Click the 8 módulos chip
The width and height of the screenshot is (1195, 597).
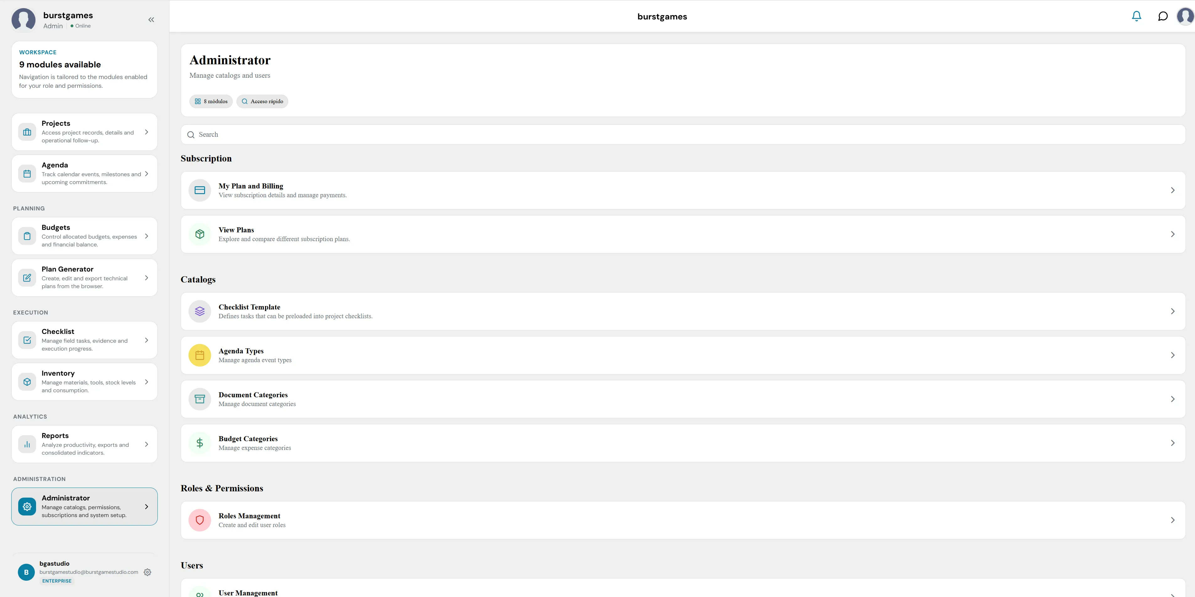(x=210, y=101)
